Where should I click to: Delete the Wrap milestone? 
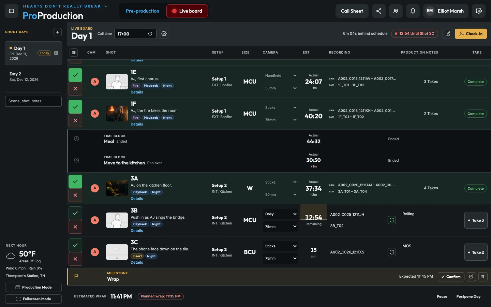pos(483,277)
